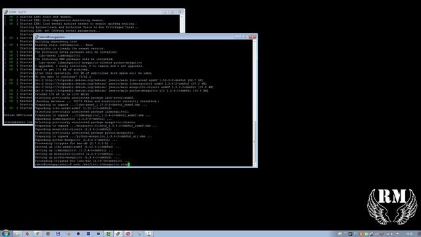Click 'Started LSB: Start NTP daemon' in the back window
The height and width of the screenshot is (237, 421).
[x=46, y=16]
